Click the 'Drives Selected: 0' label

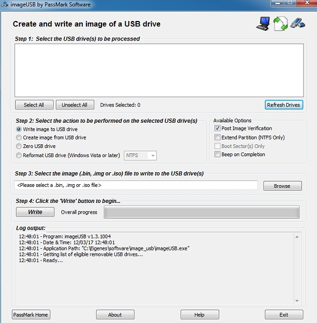(x=120, y=105)
